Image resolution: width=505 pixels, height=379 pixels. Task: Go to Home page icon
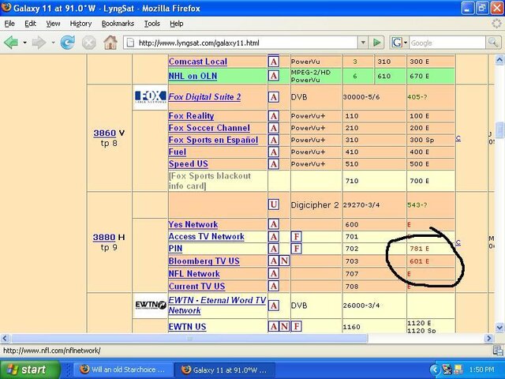pos(110,43)
